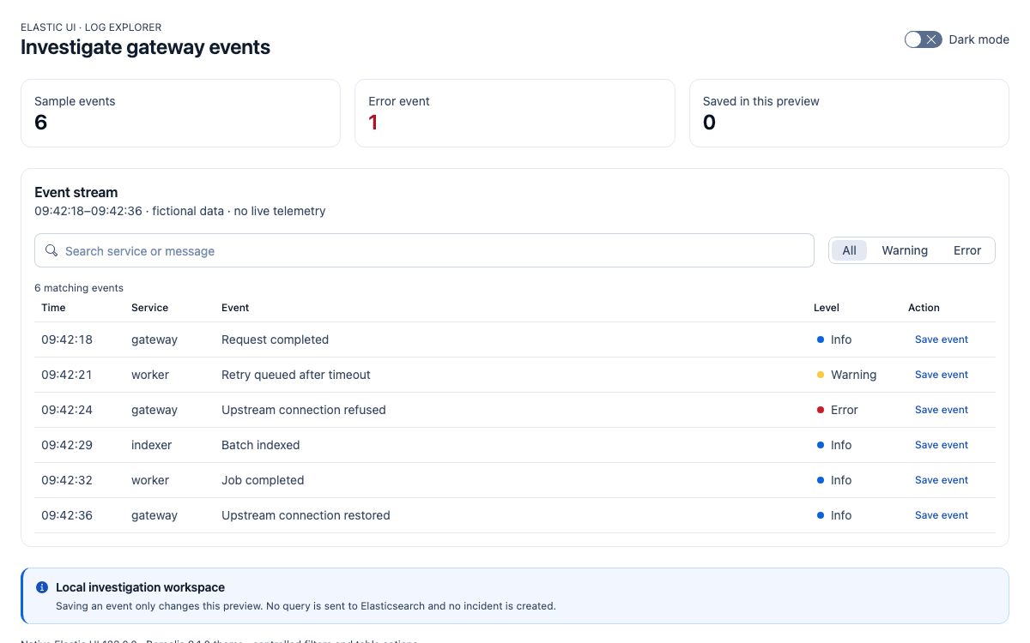
Task: Click the Error event stat card
Action: coord(515,113)
